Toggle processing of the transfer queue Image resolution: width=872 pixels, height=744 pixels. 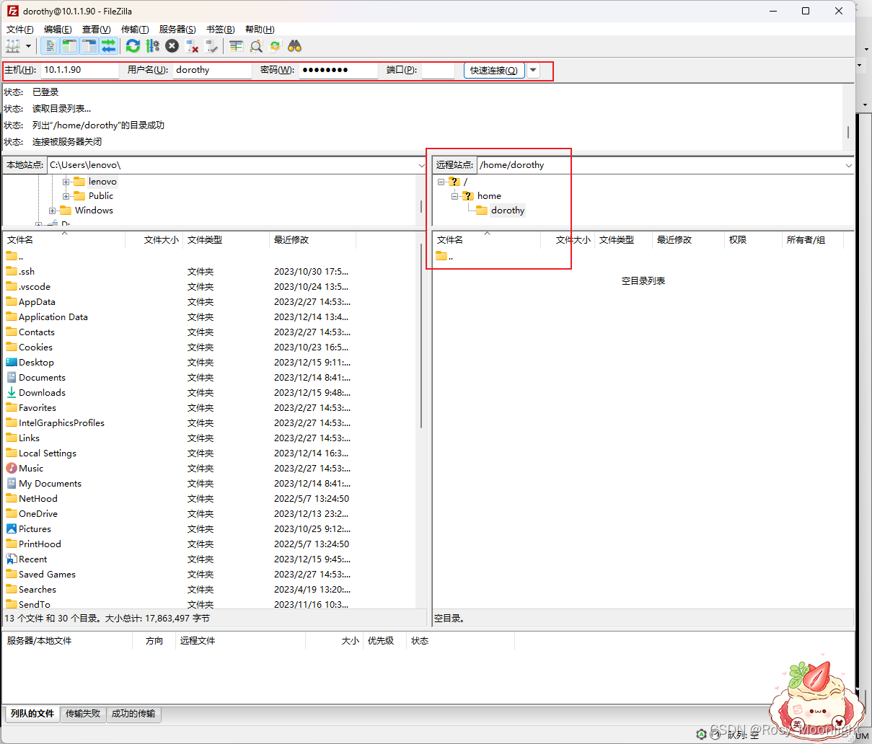152,46
